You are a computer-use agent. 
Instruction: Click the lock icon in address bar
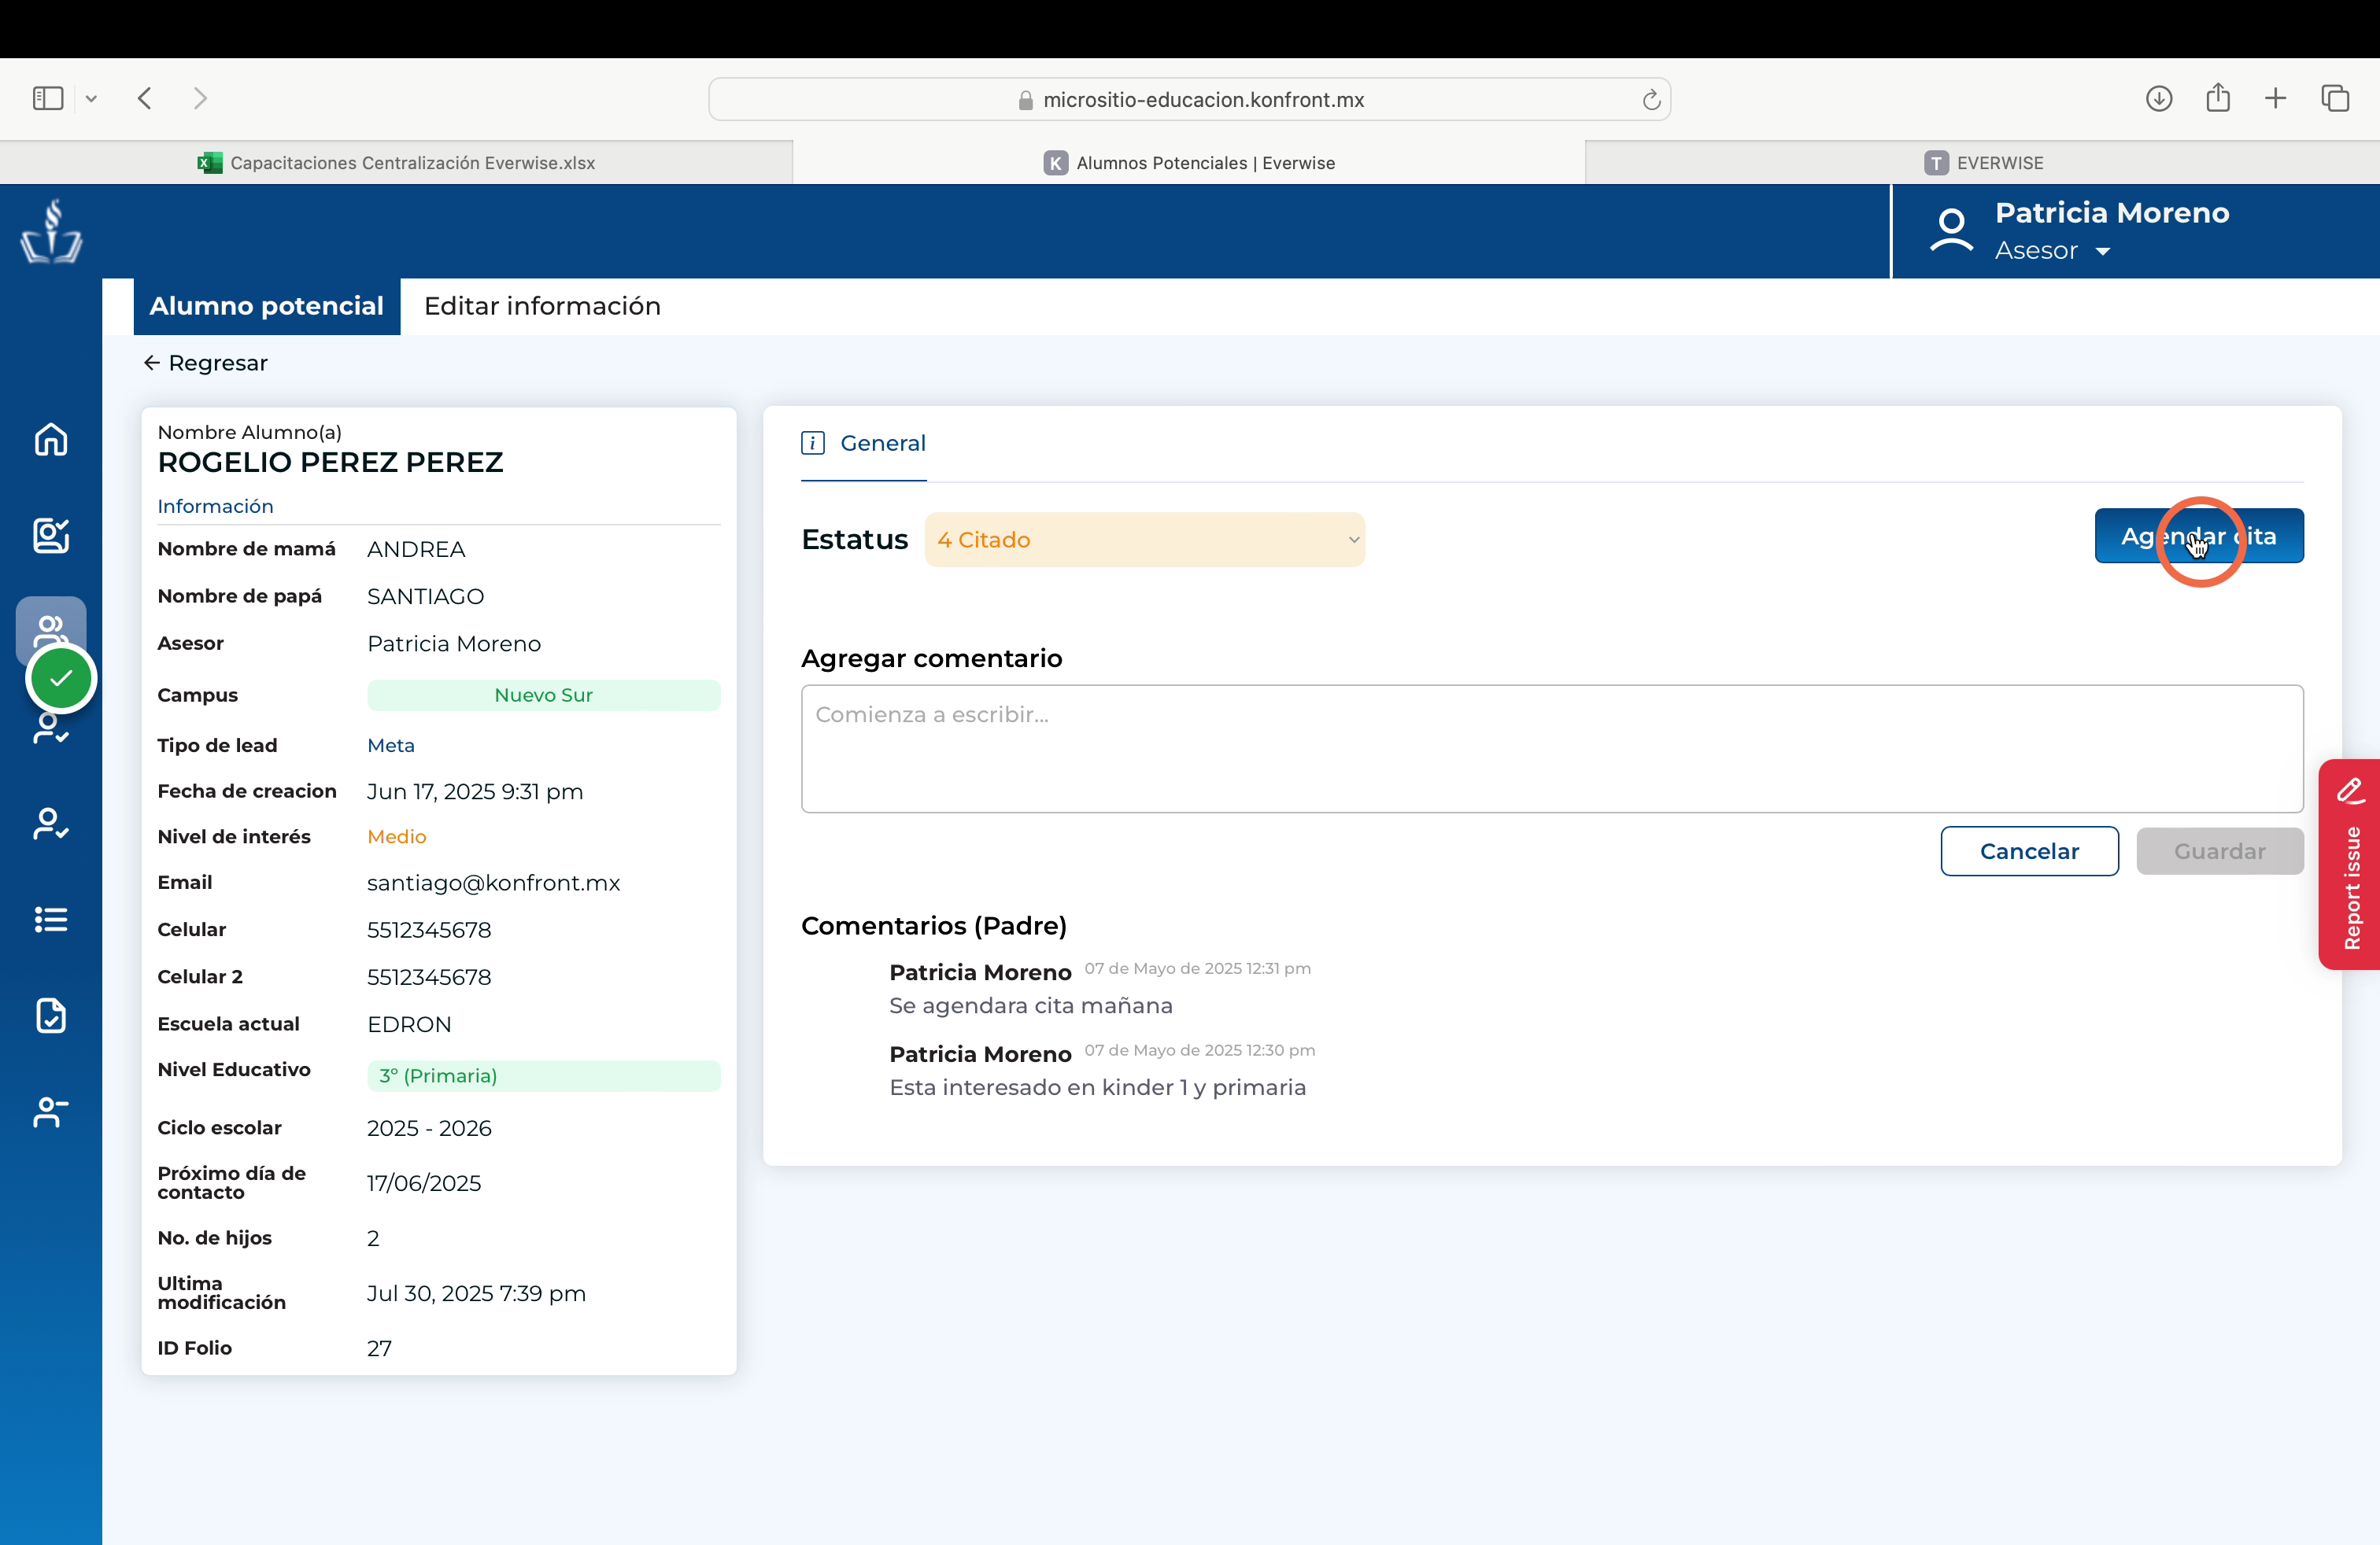(x=1025, y=100)
